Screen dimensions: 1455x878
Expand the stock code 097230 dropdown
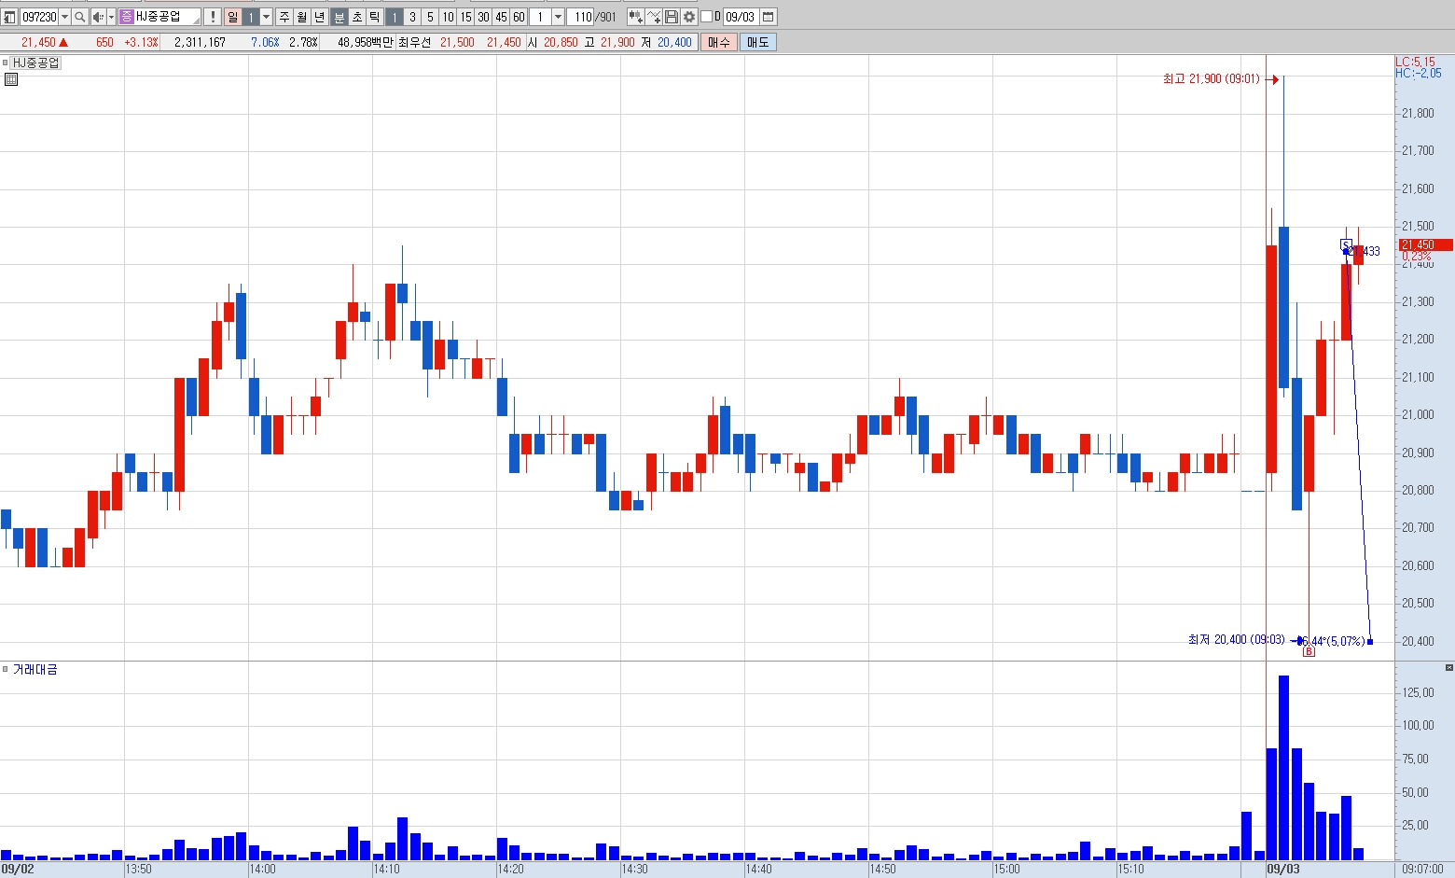(64, 17)
